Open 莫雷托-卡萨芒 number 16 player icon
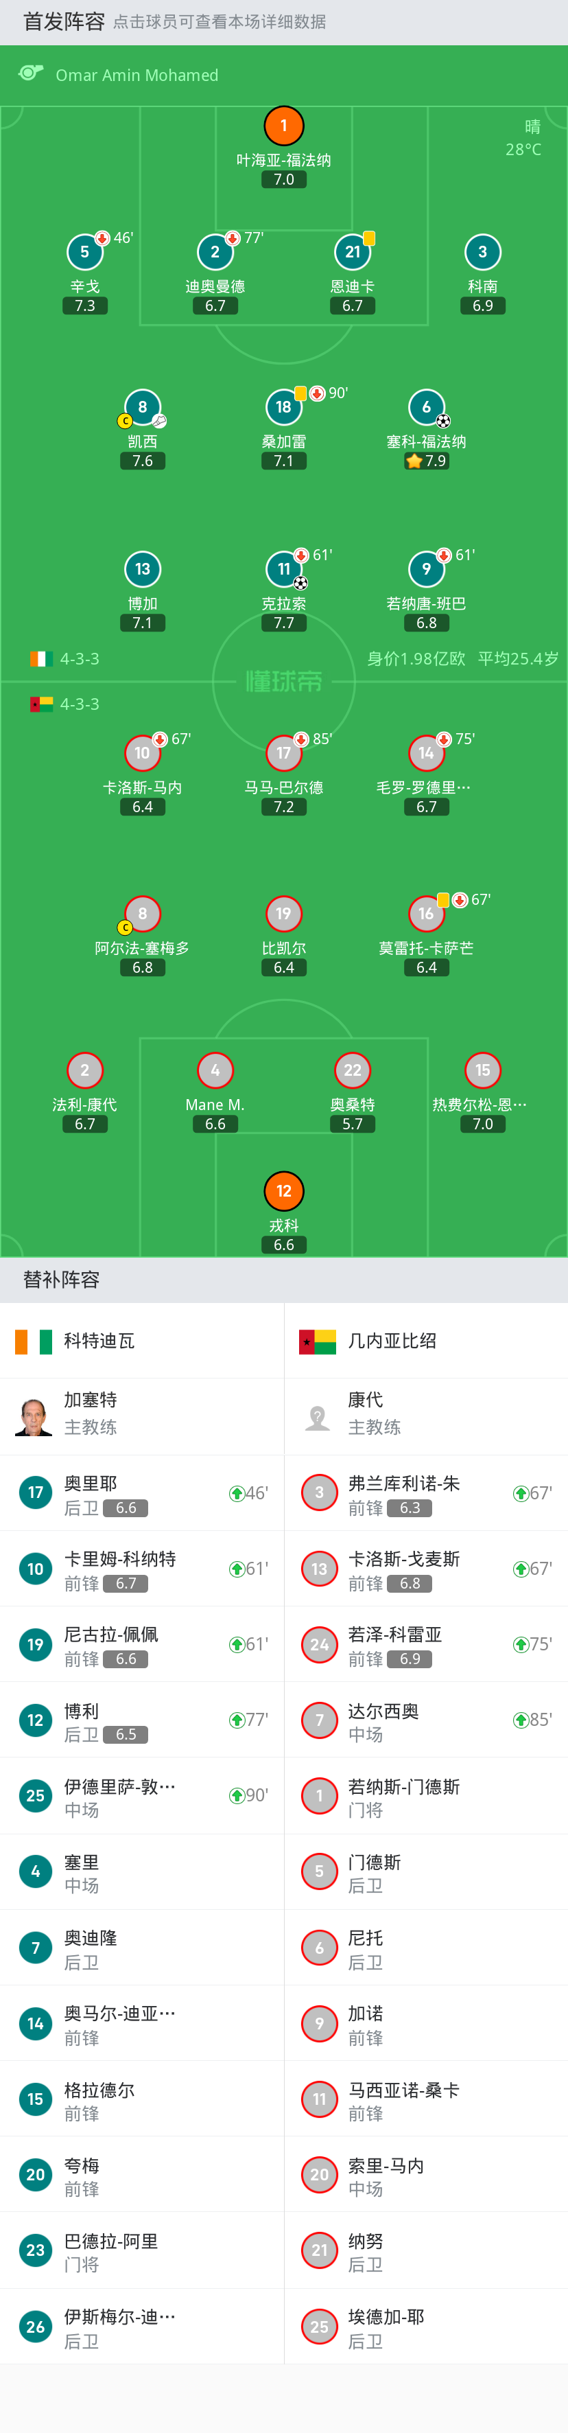Screen dimensions: 568x2433 [x=427, y=913]
